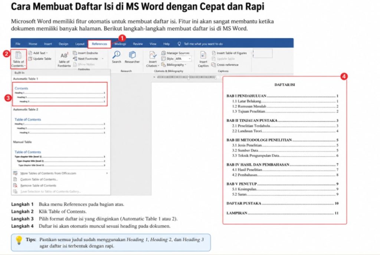Screen dimensions: 380x255
Task: Open the Add Text dropdown
Action: click(x=38, y=53)
